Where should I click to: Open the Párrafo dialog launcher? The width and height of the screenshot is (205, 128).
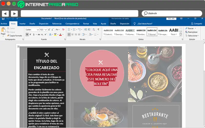pyautogui.click(x=100, y=39)
